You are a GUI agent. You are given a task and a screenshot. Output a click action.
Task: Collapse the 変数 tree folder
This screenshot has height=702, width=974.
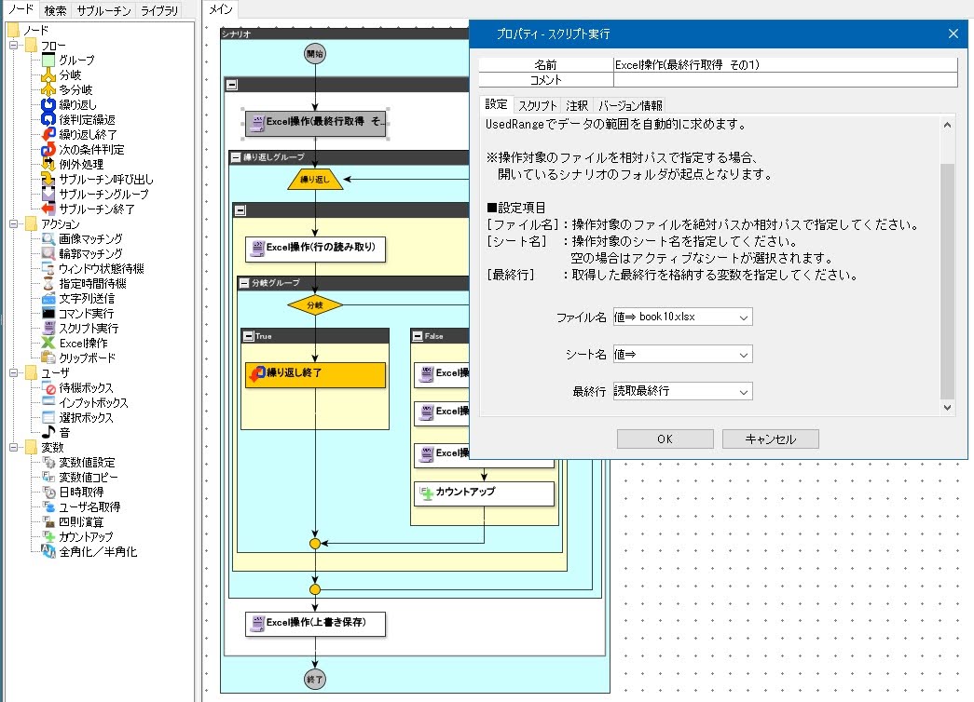(14, 448)
